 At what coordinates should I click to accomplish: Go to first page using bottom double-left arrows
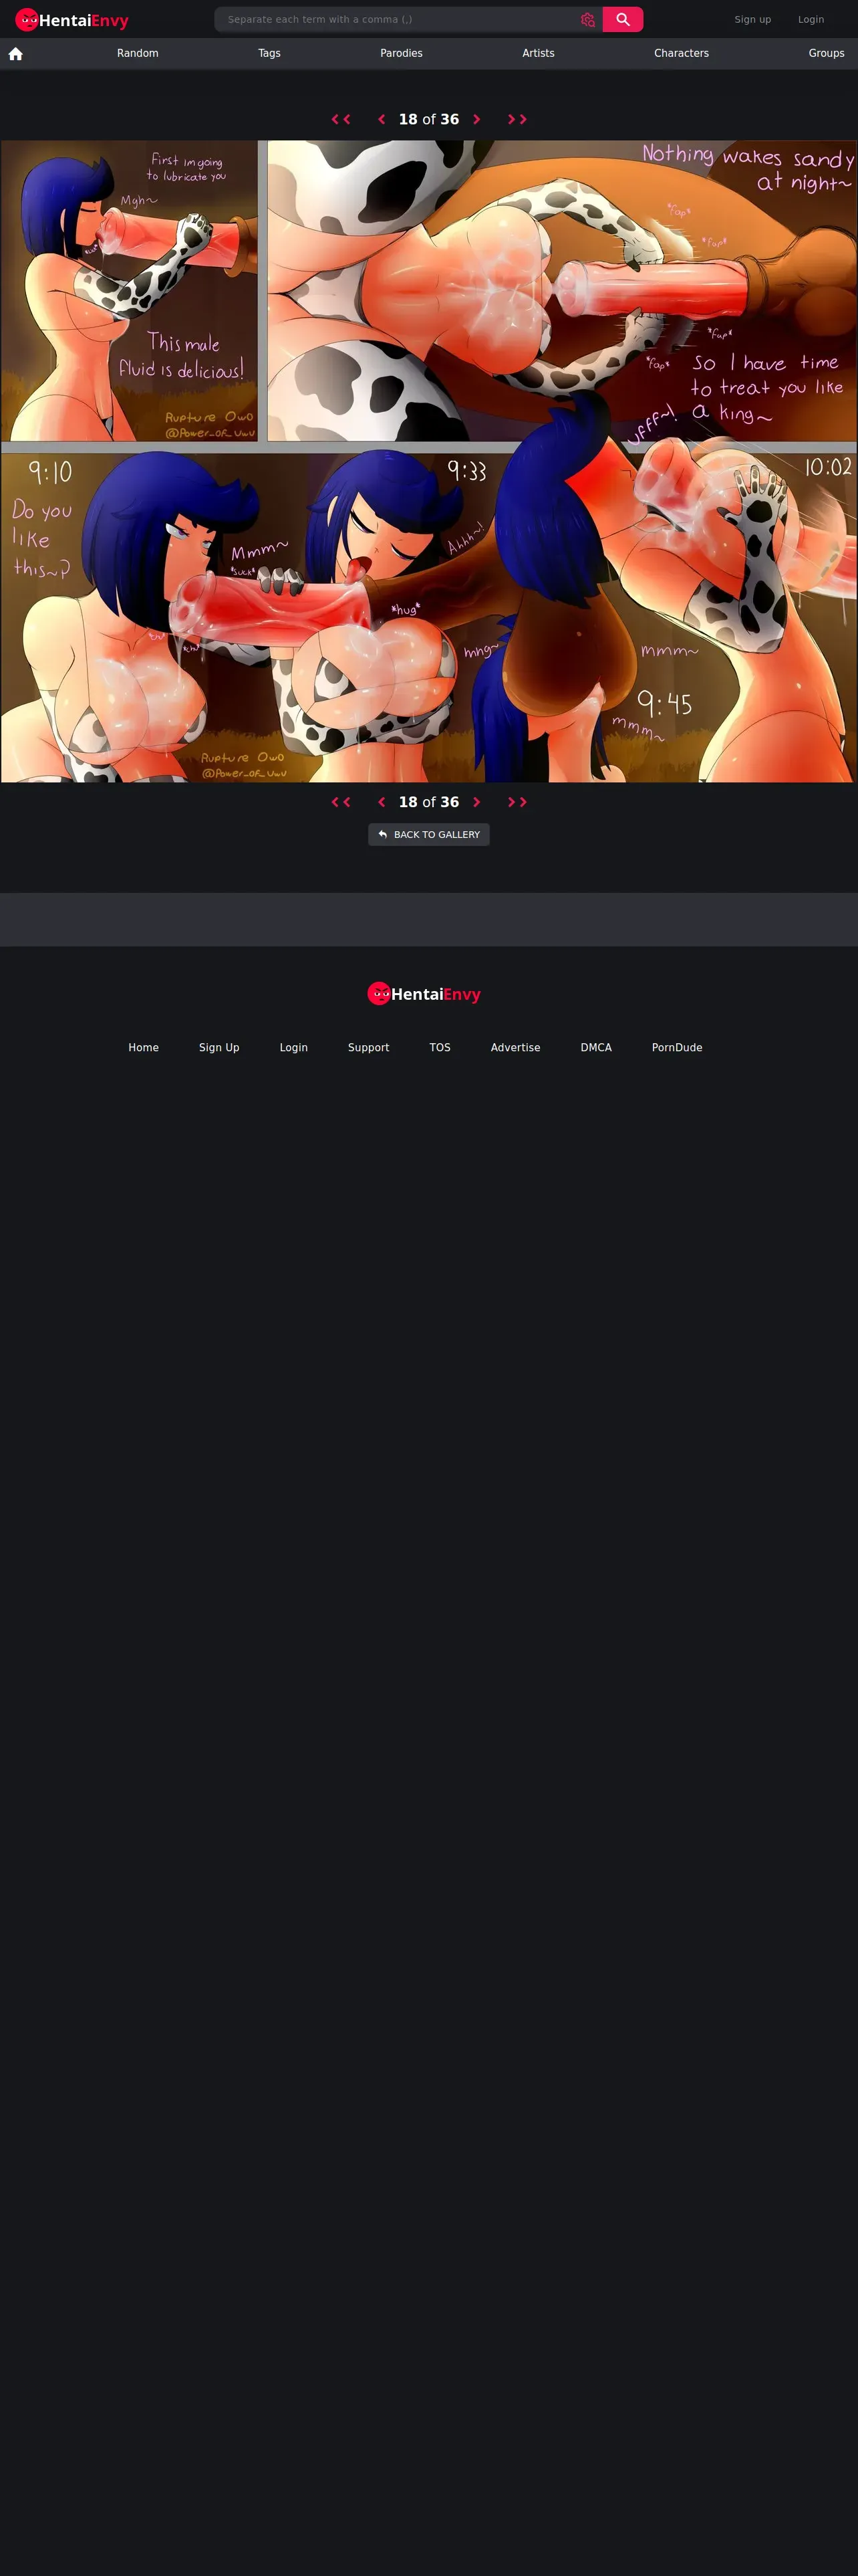pyautogui.click(x=341, y=802)
